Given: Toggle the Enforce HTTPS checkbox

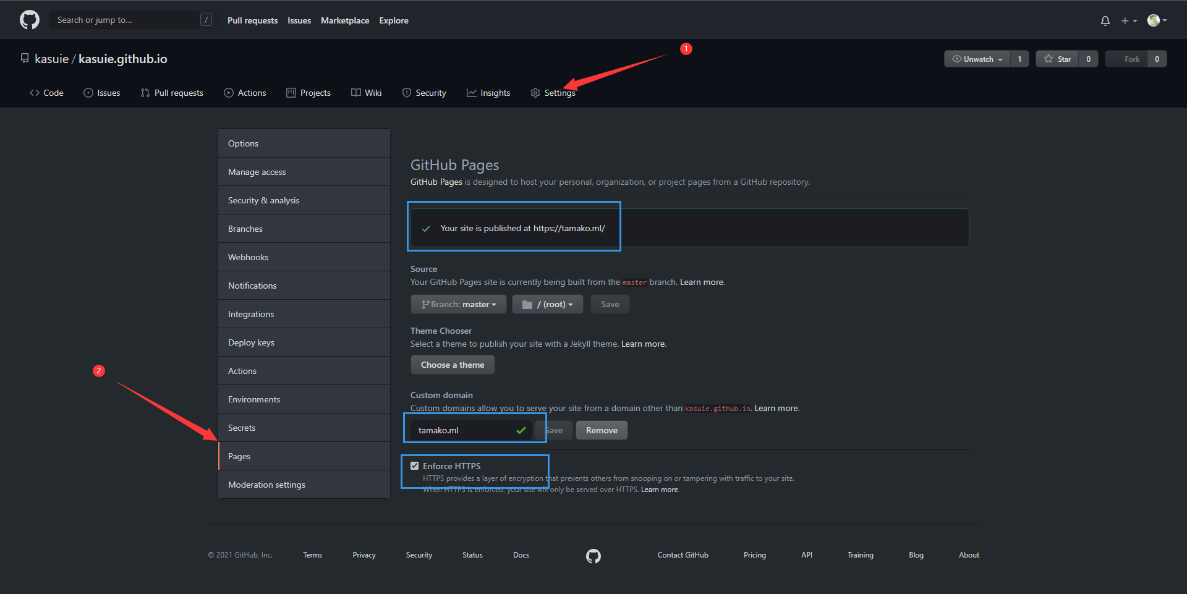Looking at the screenshot, I should click(415, 466).
